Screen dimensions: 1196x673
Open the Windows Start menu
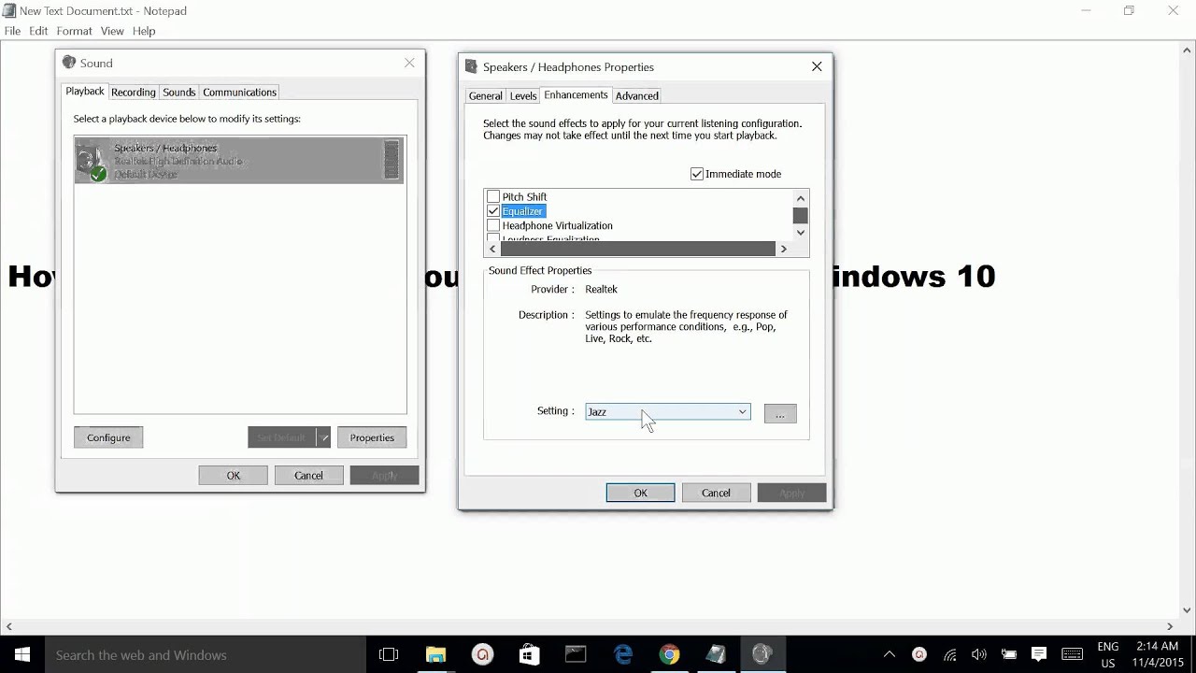tap(22, 654)
